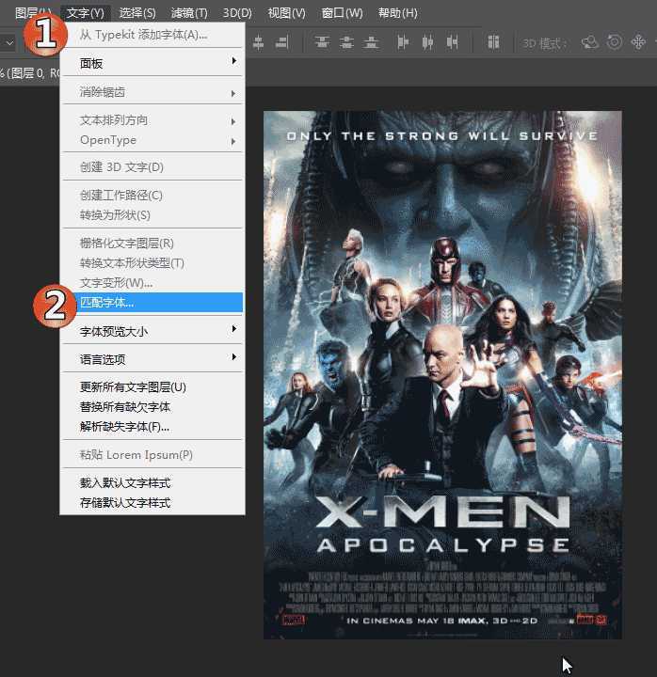Expand the 字体预览大小 submenu
This screenshot has width=657, height=677.
coord(152,332)
